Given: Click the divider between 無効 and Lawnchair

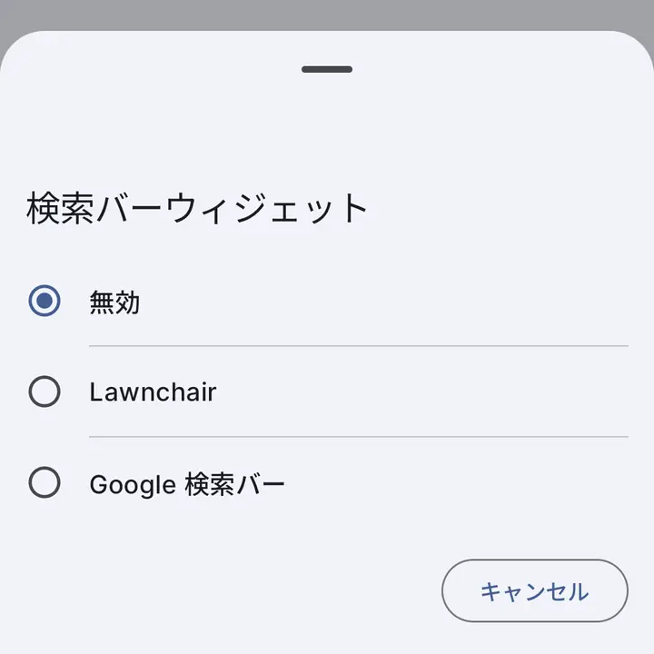Looking at the screenshot, I should point(359,346).
